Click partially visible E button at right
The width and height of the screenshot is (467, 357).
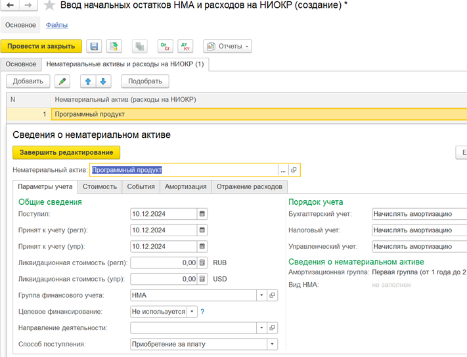coord(462,153)
